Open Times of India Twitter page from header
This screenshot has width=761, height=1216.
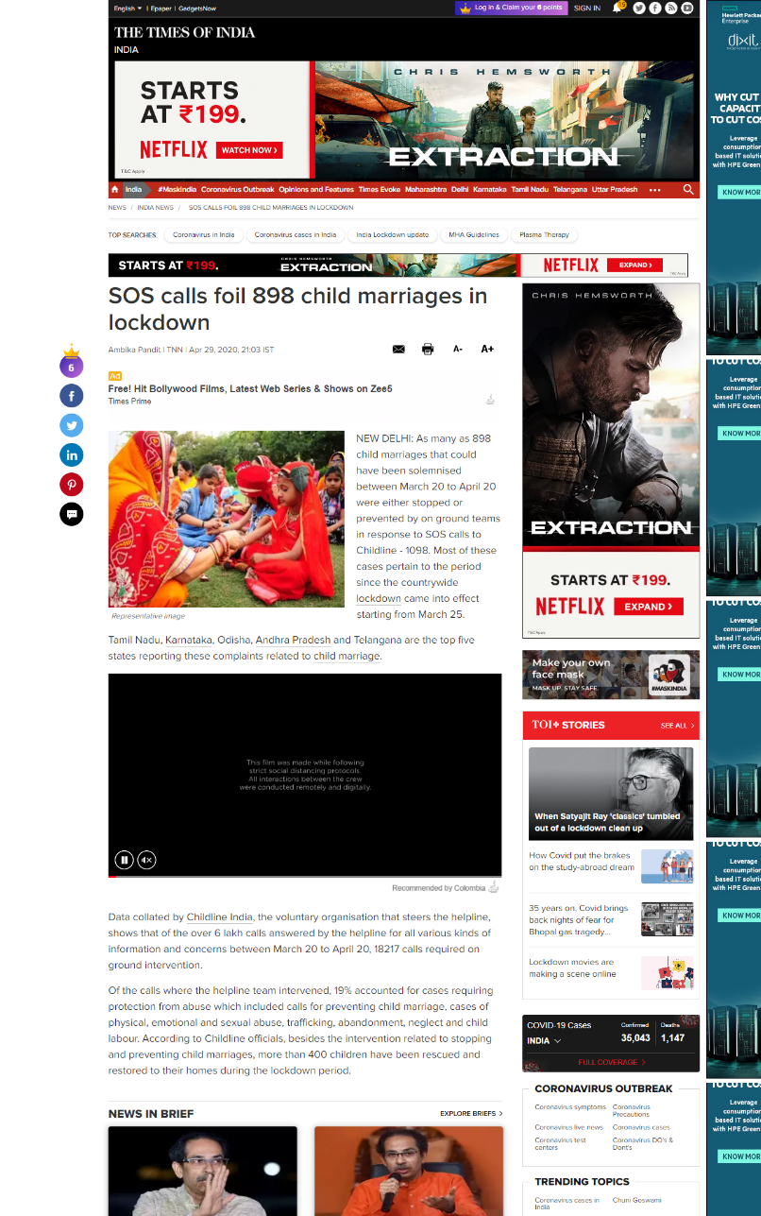[x=639, y=8]
